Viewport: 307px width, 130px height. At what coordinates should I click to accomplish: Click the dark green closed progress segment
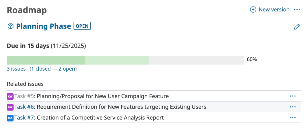point(46,60)
